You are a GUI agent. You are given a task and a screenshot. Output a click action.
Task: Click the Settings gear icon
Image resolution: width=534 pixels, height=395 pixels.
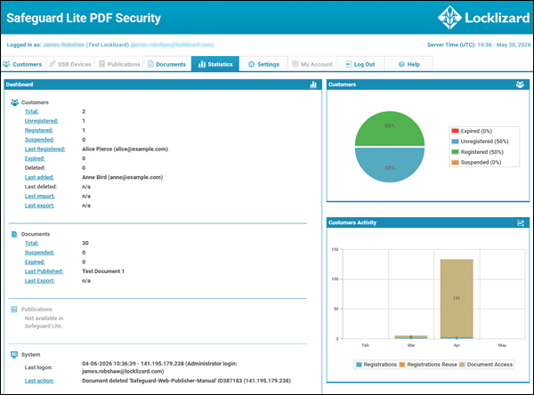251,64
